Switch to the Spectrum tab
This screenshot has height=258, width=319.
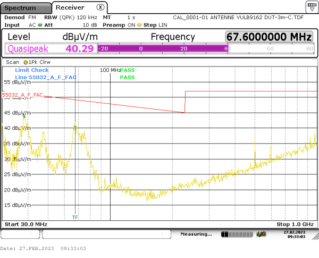(26, 8)
